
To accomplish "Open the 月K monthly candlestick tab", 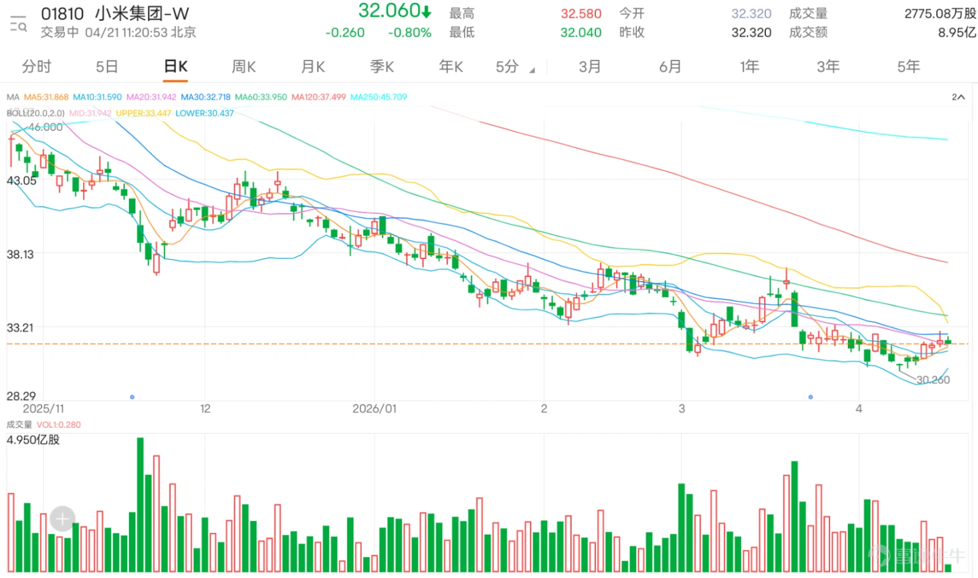I will coord(313,67).
